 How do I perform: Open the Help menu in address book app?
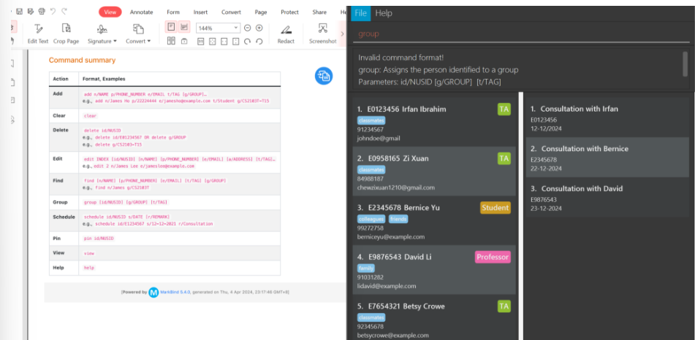click(x=384, y=13)
